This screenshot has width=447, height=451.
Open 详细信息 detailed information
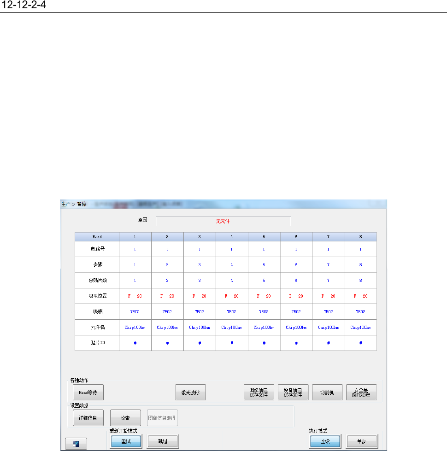[x=88, y=418]
